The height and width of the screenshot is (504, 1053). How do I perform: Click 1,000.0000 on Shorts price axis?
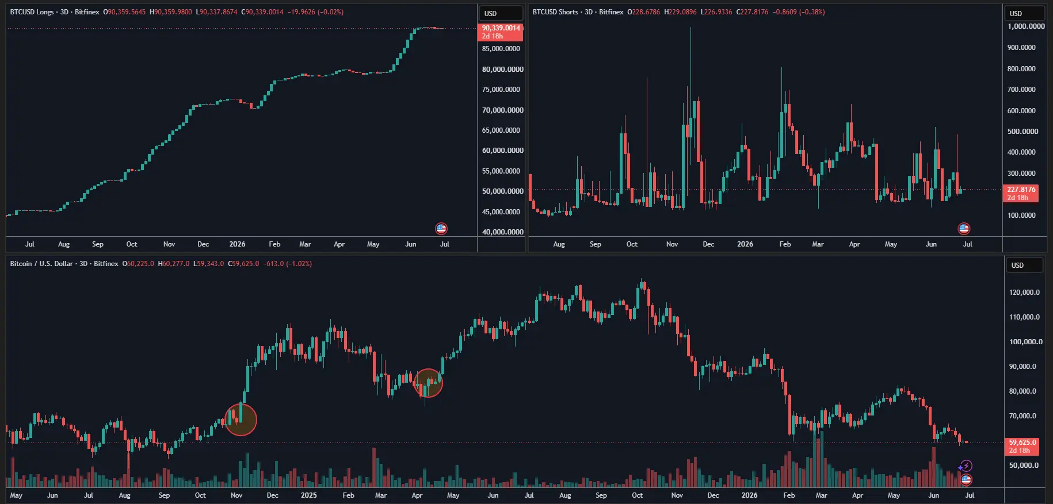[x=1026, y=26]
